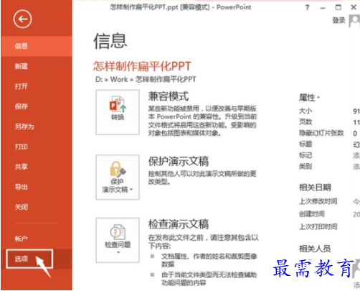Select the 新建 (New) menu item

point(37,66)
